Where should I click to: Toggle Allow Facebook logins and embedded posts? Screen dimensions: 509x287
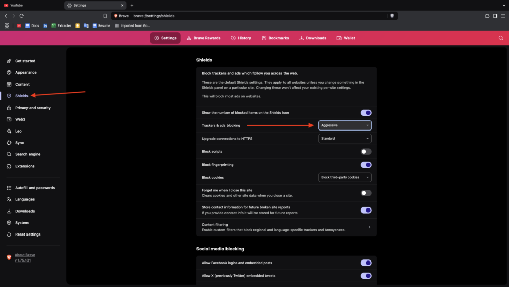pyautogui.click(x=366, y=263)
